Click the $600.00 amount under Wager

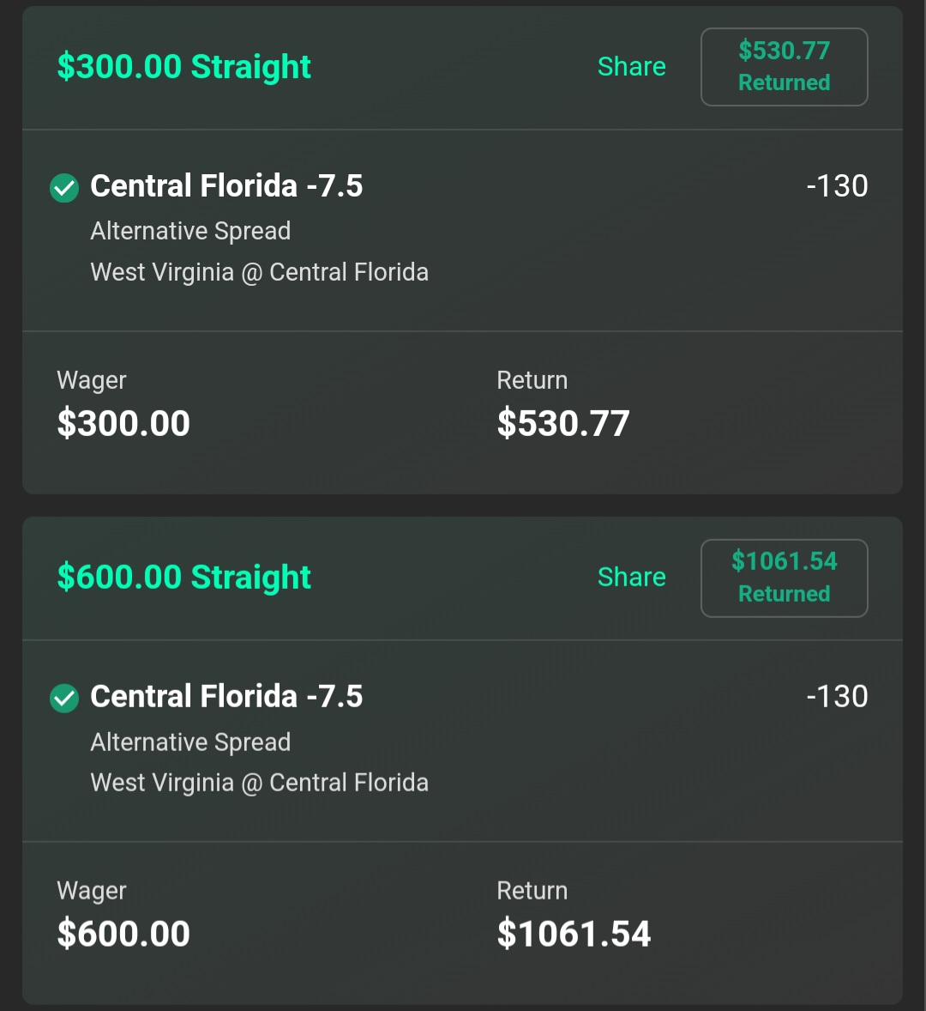[x=123, y=934]
